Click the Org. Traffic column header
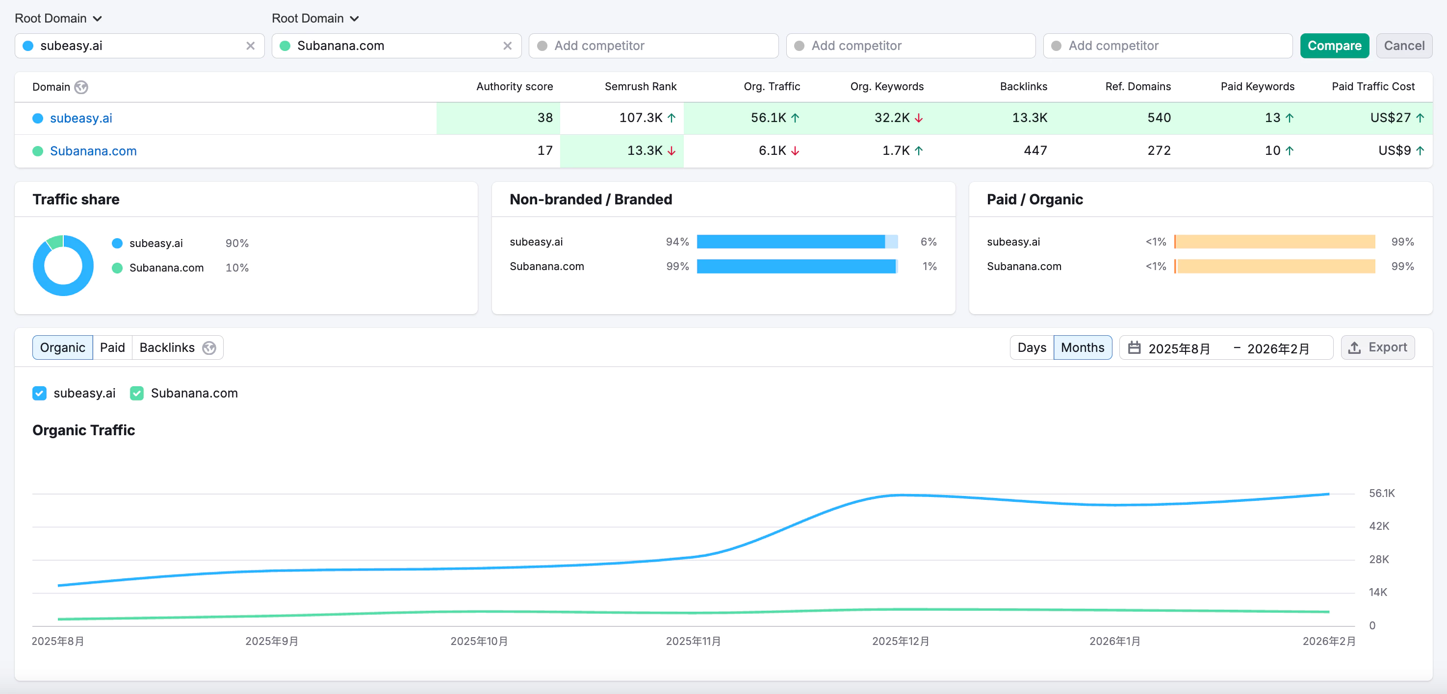1447x694 pixels. coord(772,86)
